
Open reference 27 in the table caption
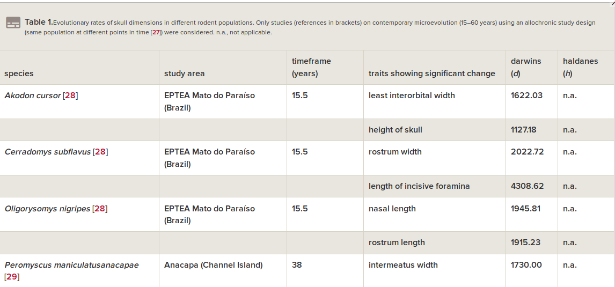coord(156,33)
